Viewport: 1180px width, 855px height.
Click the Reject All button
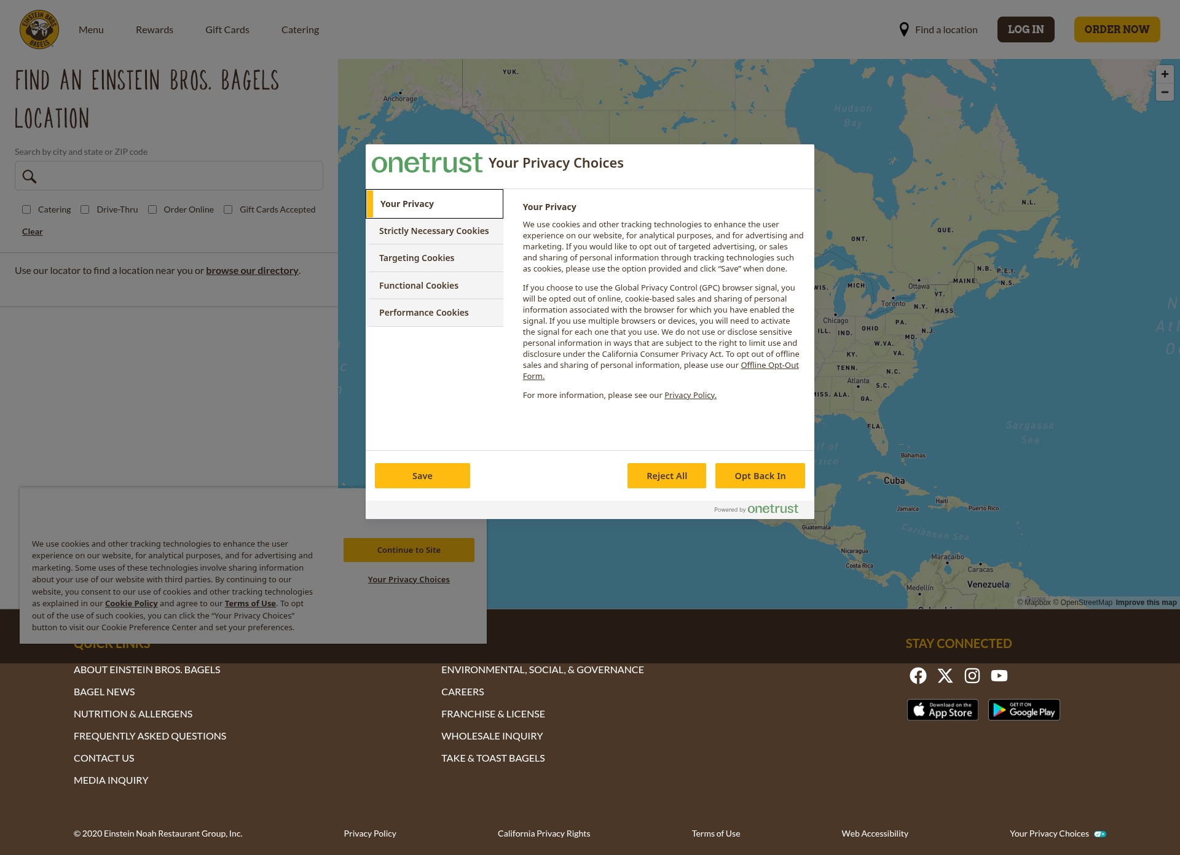[x=667, y=476]
